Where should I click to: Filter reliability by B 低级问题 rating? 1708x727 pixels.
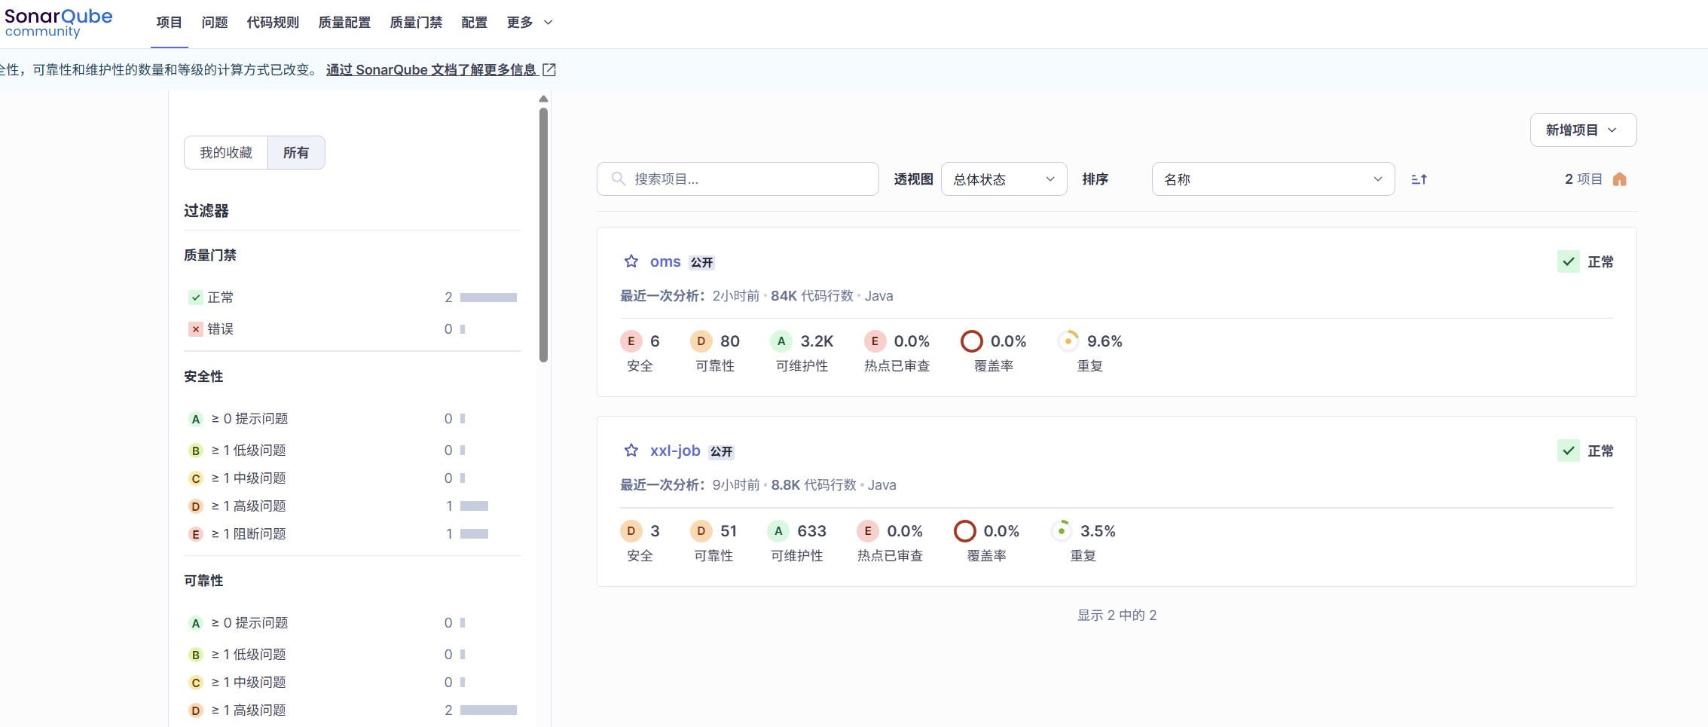353,655
